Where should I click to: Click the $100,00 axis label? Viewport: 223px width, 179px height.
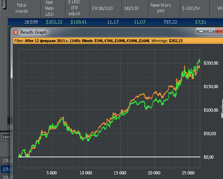point(211,110)
